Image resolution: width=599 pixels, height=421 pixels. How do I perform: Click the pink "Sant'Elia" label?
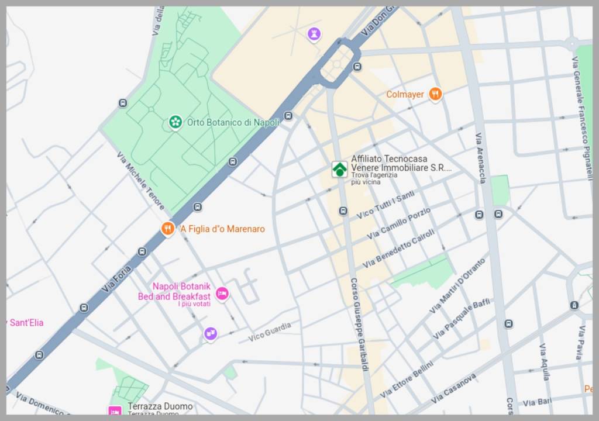(x=26, y=323)
